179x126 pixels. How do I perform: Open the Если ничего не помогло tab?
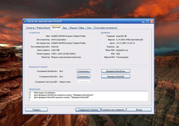coord(106,27)
